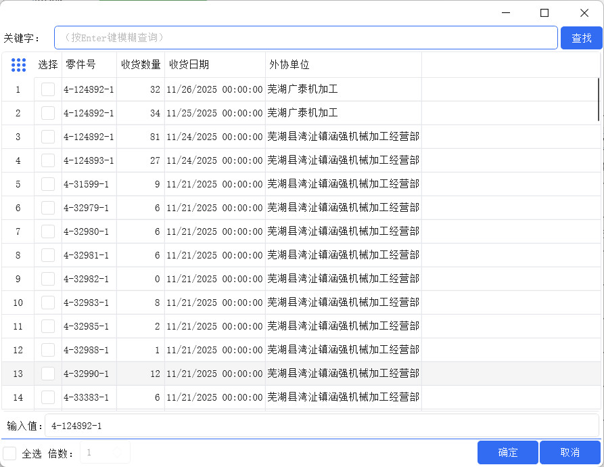
Task: Click the 收货数量 column header
Action: coord(141,65)
